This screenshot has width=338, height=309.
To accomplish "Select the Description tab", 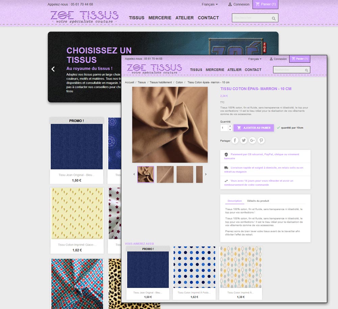I will [x=235, y=201].
